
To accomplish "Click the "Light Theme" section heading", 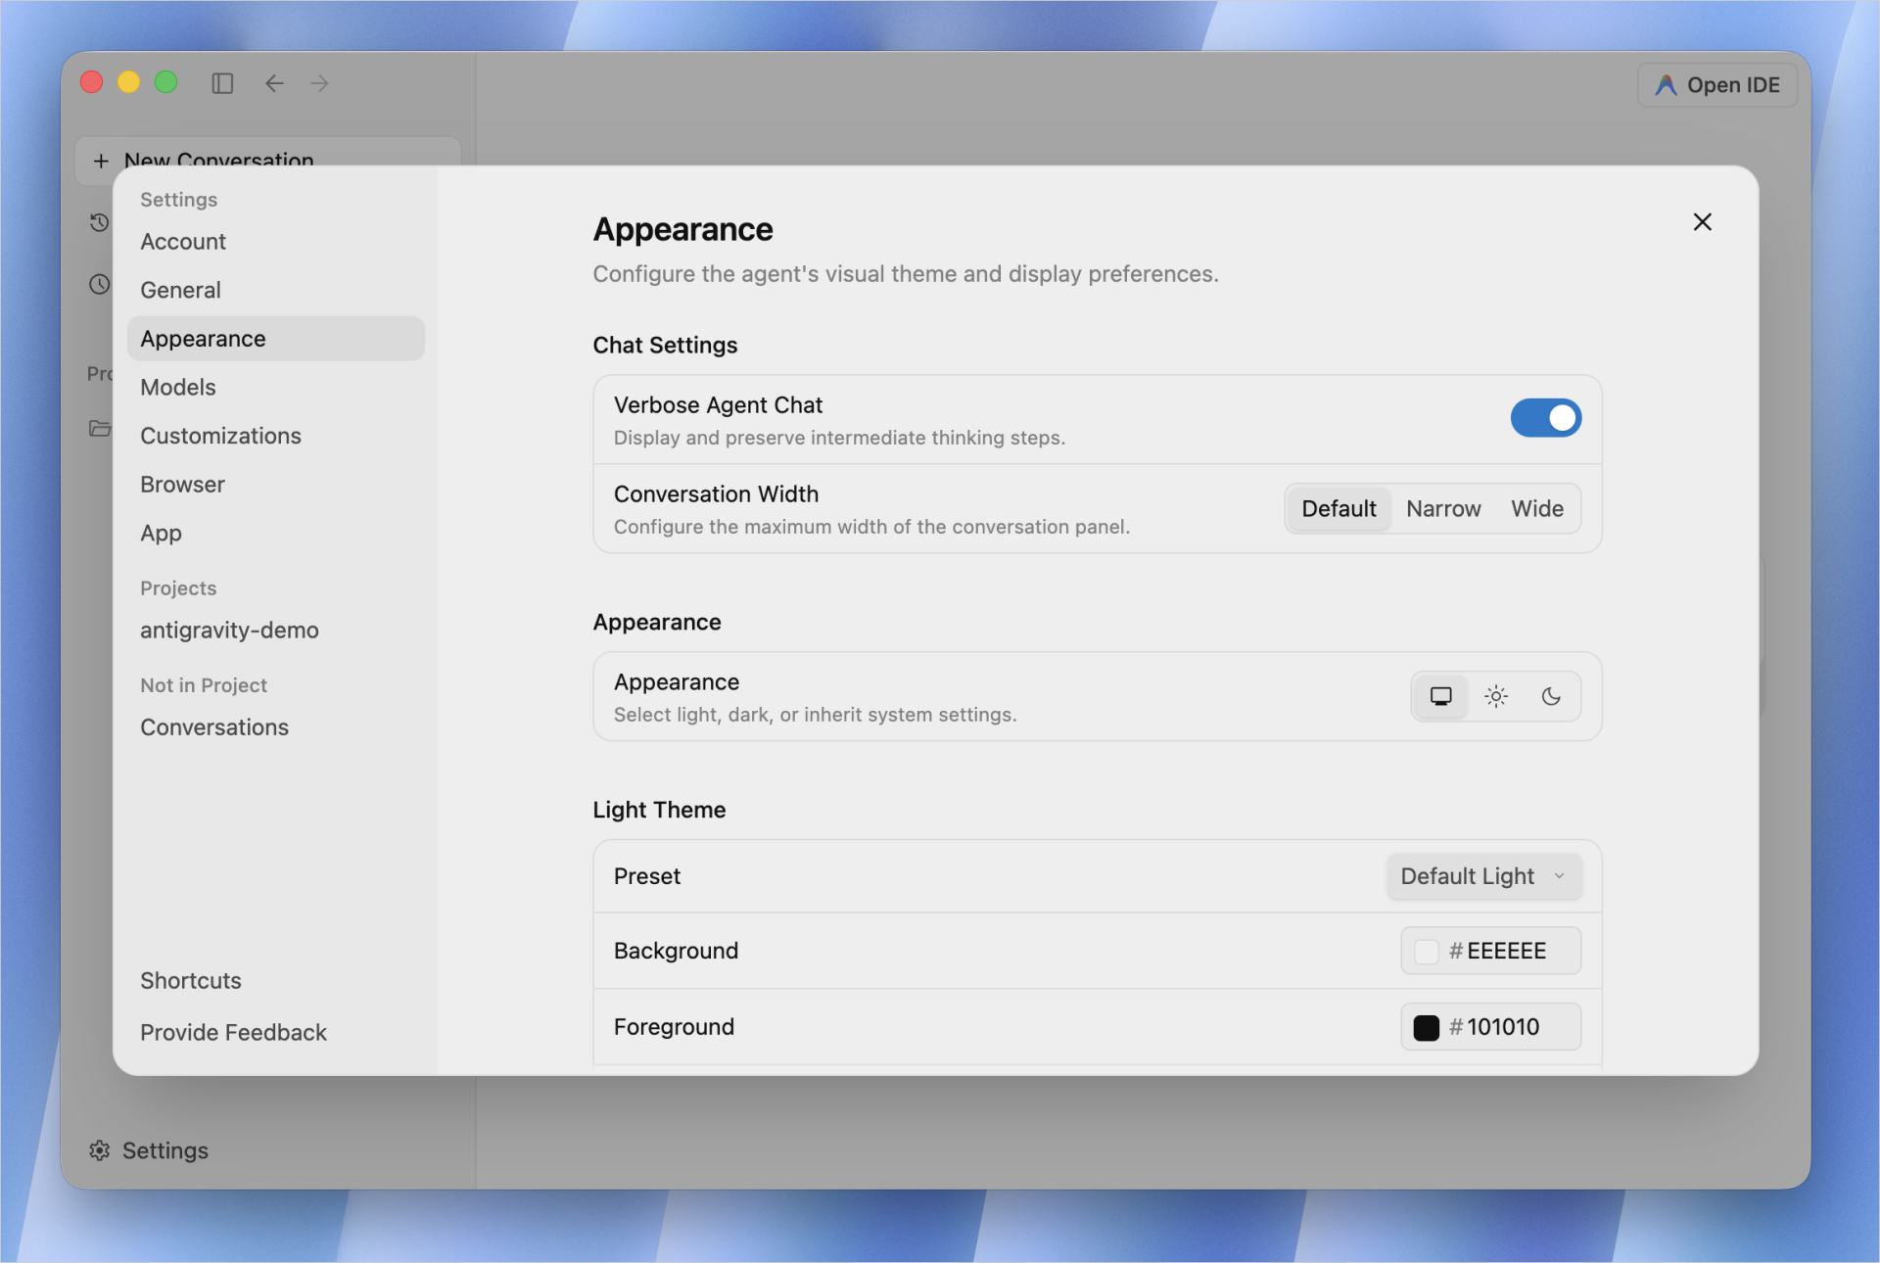I will (659, 810).
